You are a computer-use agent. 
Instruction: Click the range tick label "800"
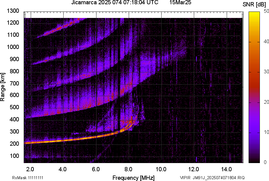point(14,71)
